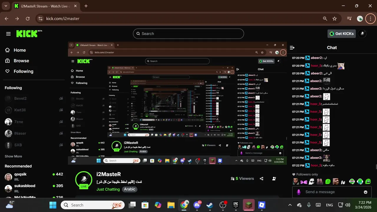Bookmark this page with star icon
Screen dimensions: 377x212
tap(335, 19)
